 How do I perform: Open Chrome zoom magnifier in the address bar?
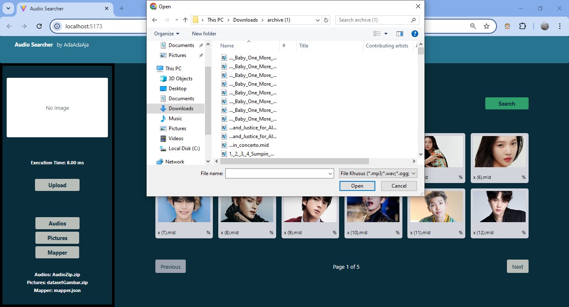click(x=473, y=26)
